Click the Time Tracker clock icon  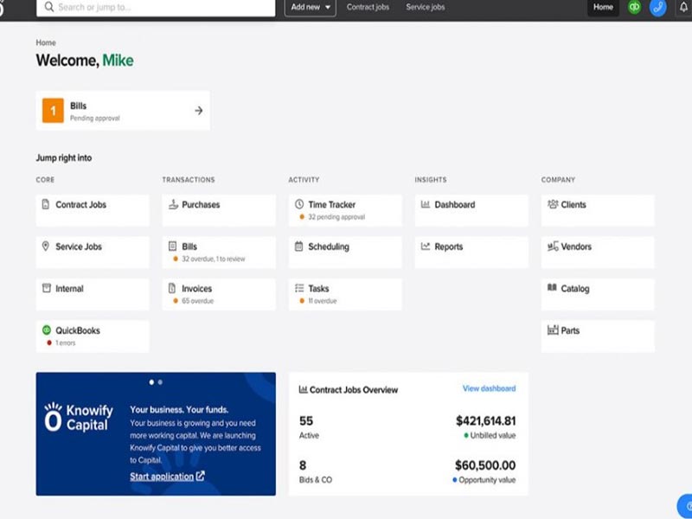point(299,204)
